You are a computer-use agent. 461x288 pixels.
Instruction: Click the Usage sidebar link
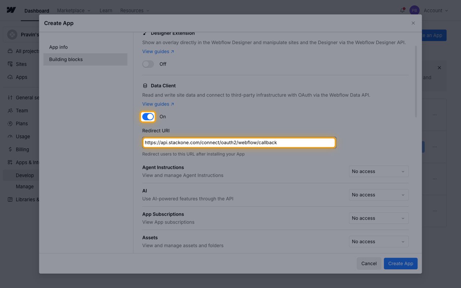[23, 136]
